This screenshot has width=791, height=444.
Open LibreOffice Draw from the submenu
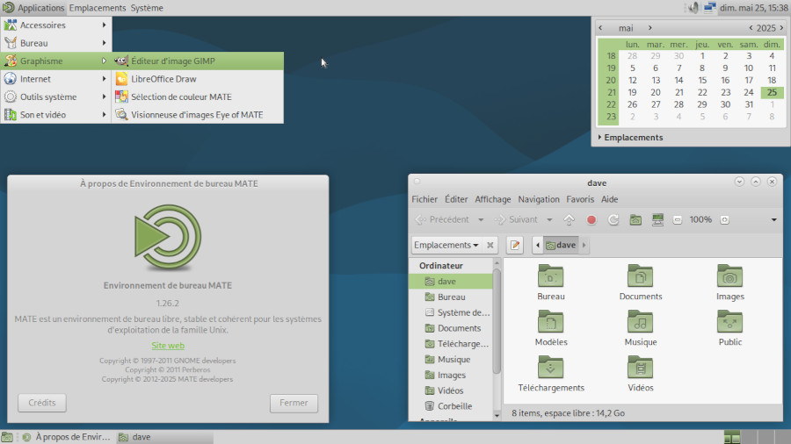(x=198, y=79)
